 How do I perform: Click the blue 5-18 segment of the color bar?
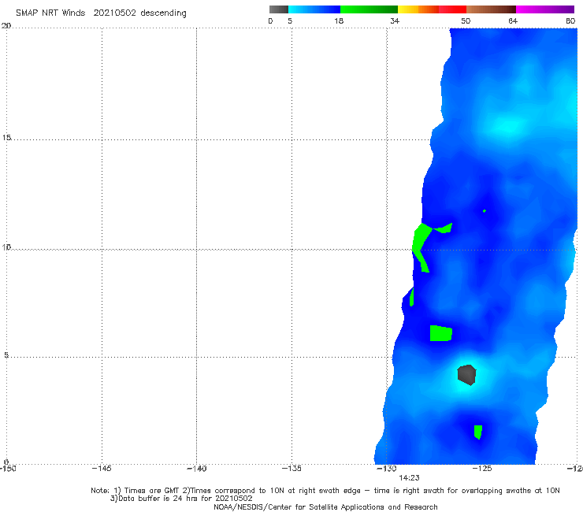pyautogui.click(x=314, y=9)
